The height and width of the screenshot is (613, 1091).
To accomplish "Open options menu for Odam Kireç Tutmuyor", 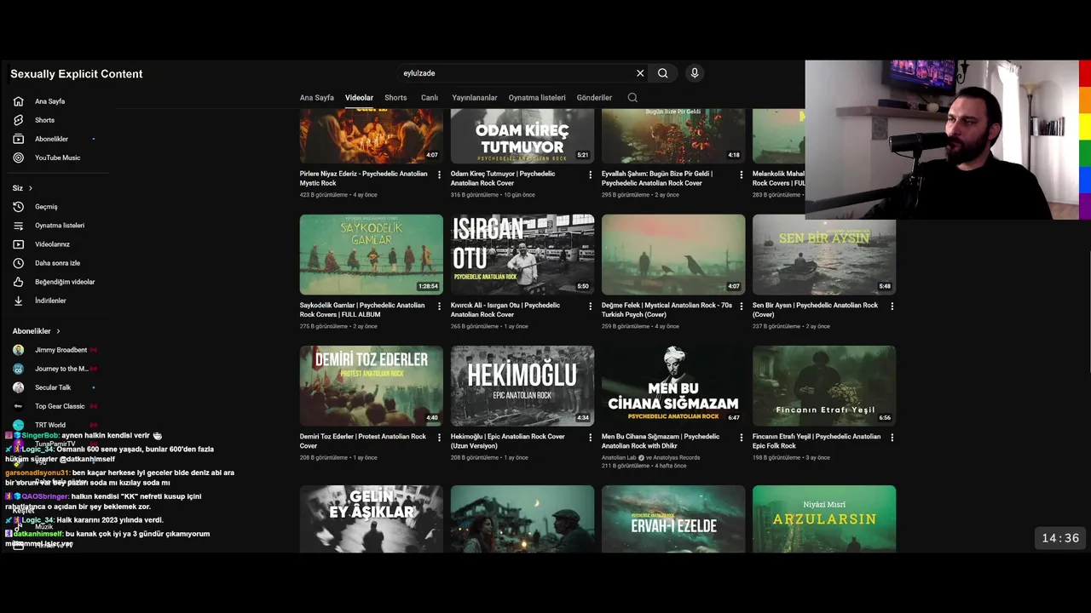I will [x=591, y=175].
